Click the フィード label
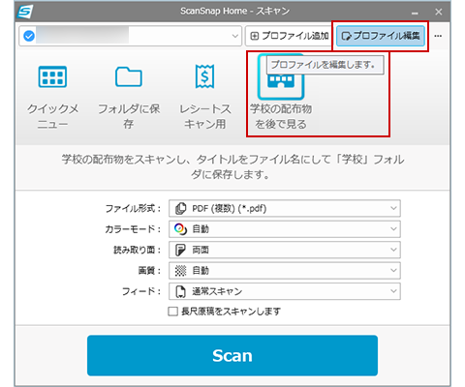 (141, 291)
